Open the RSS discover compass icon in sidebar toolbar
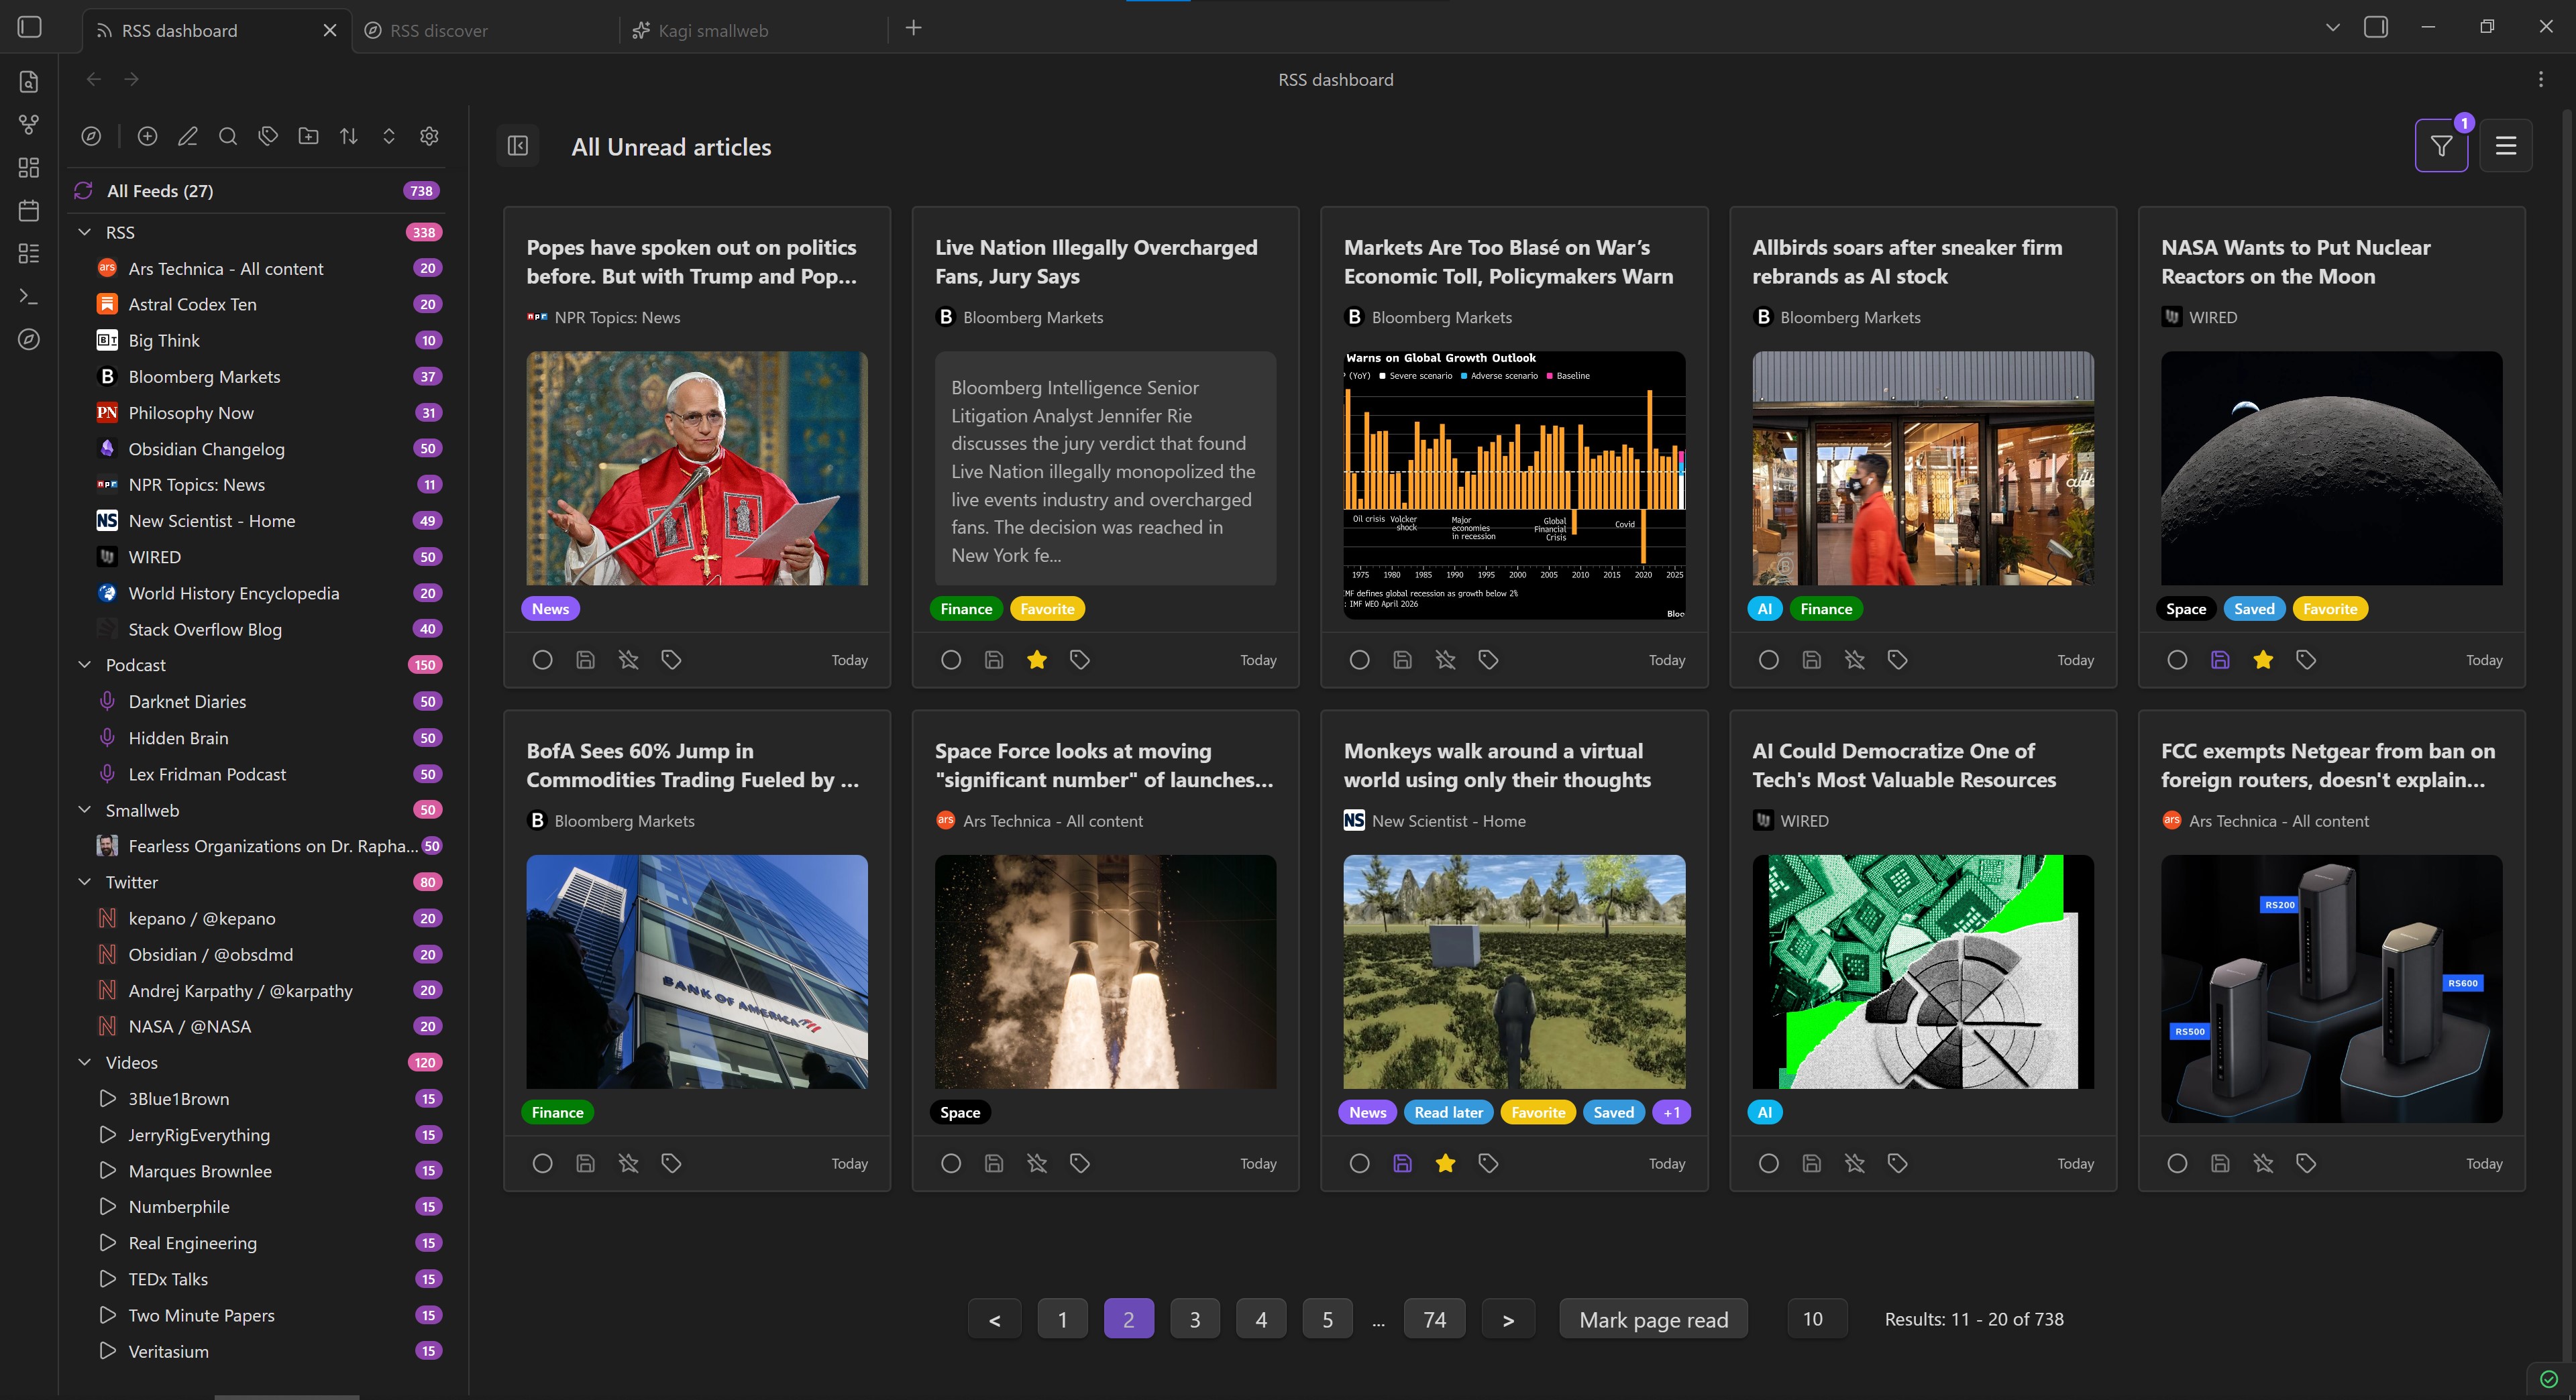The image size is (2576, 1400). pyautogui.click(x=91, y=136)
